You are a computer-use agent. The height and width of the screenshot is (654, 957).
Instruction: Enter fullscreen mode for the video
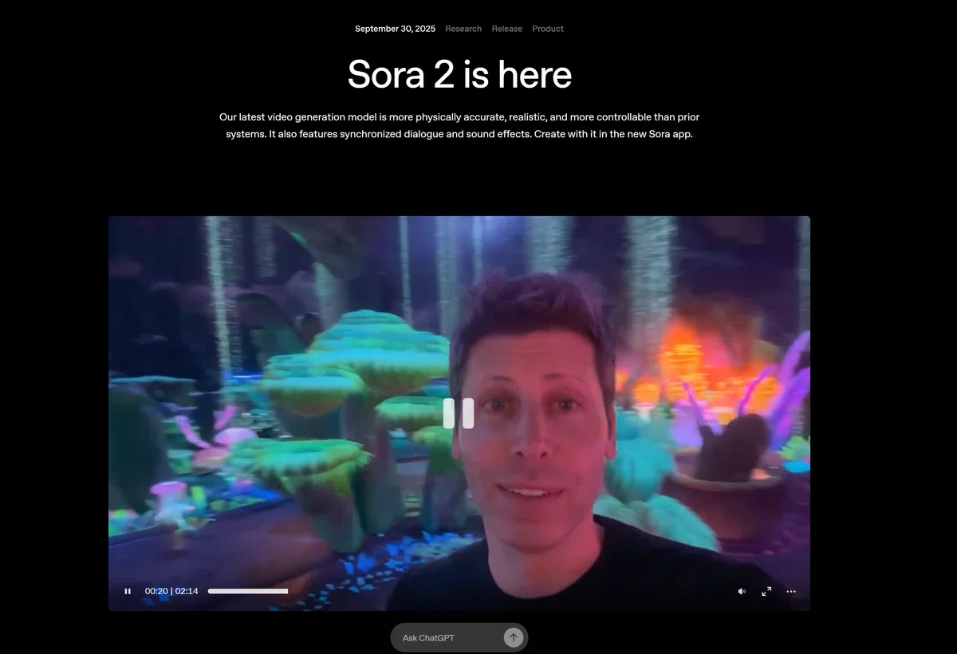click(766, 591)
